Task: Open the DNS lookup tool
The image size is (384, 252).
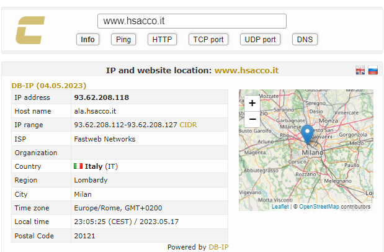Action: tap(305, 40)
